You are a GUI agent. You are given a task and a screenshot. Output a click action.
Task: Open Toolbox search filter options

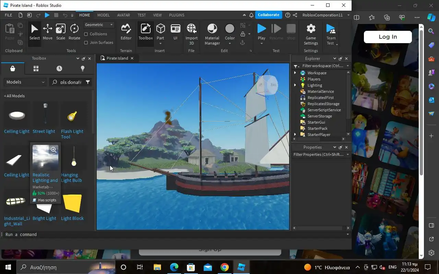tap(88, 82)
